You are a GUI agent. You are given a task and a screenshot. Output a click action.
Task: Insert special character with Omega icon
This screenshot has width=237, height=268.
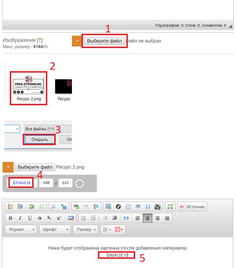point(148,207)
